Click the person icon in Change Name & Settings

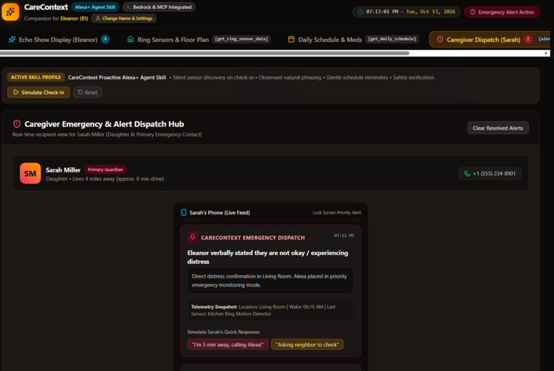pos(98,19)
